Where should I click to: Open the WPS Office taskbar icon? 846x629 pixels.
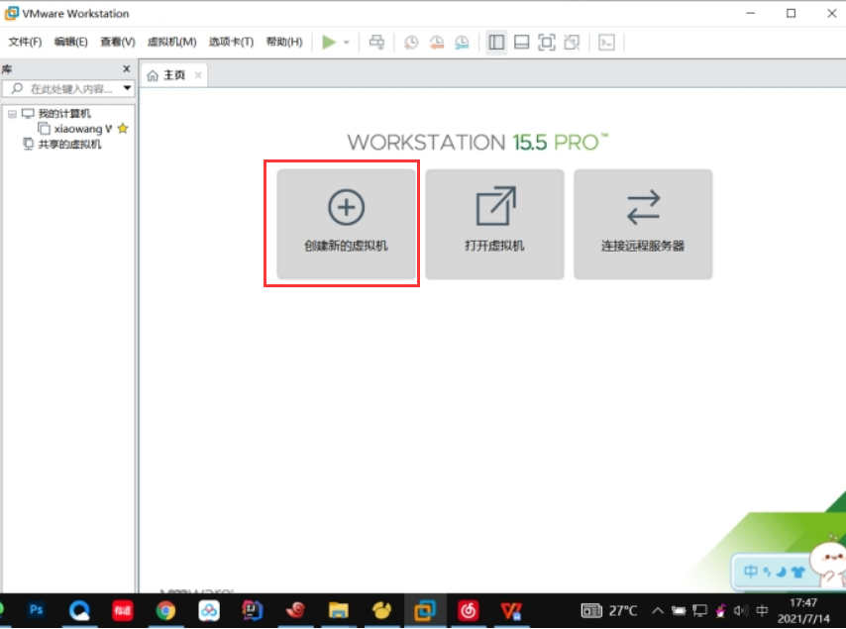click(x=511, y=610)
